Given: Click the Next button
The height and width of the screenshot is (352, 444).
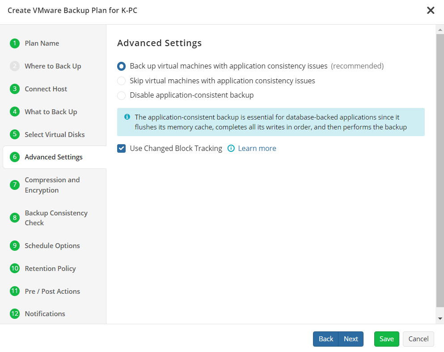Looking at the screenshot, I should [351, 339].
